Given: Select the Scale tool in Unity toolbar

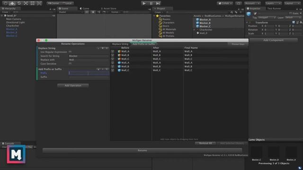Looking at the screenshot, I should (x=26, y=3).
